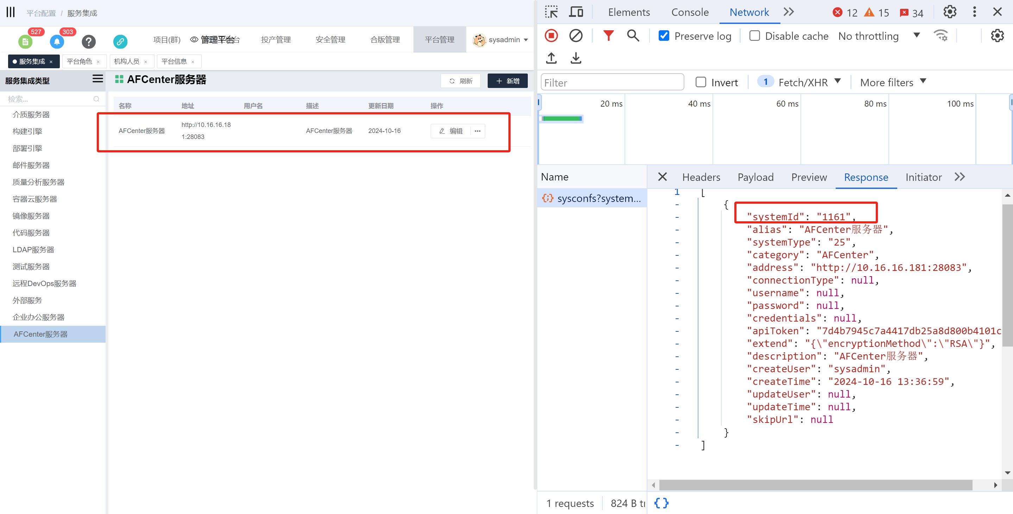Click the export HAR download icon

pos(576,58)
